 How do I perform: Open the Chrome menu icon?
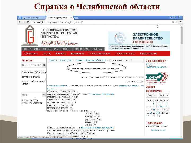tap(181, 22)
